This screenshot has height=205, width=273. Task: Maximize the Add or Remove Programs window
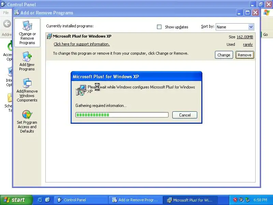pyautogui.click(x=247, y=13)
